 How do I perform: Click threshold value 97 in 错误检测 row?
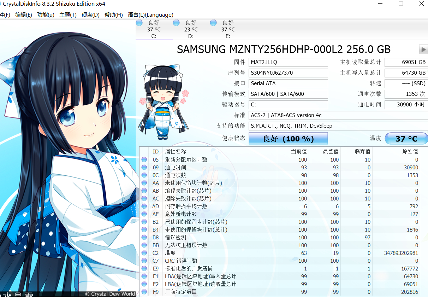(x=368, y=238)
